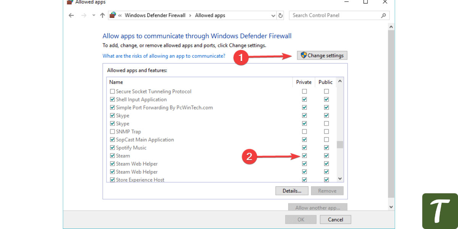
Task: Select the Shell Input Application entry text
Action: [141, 100]
